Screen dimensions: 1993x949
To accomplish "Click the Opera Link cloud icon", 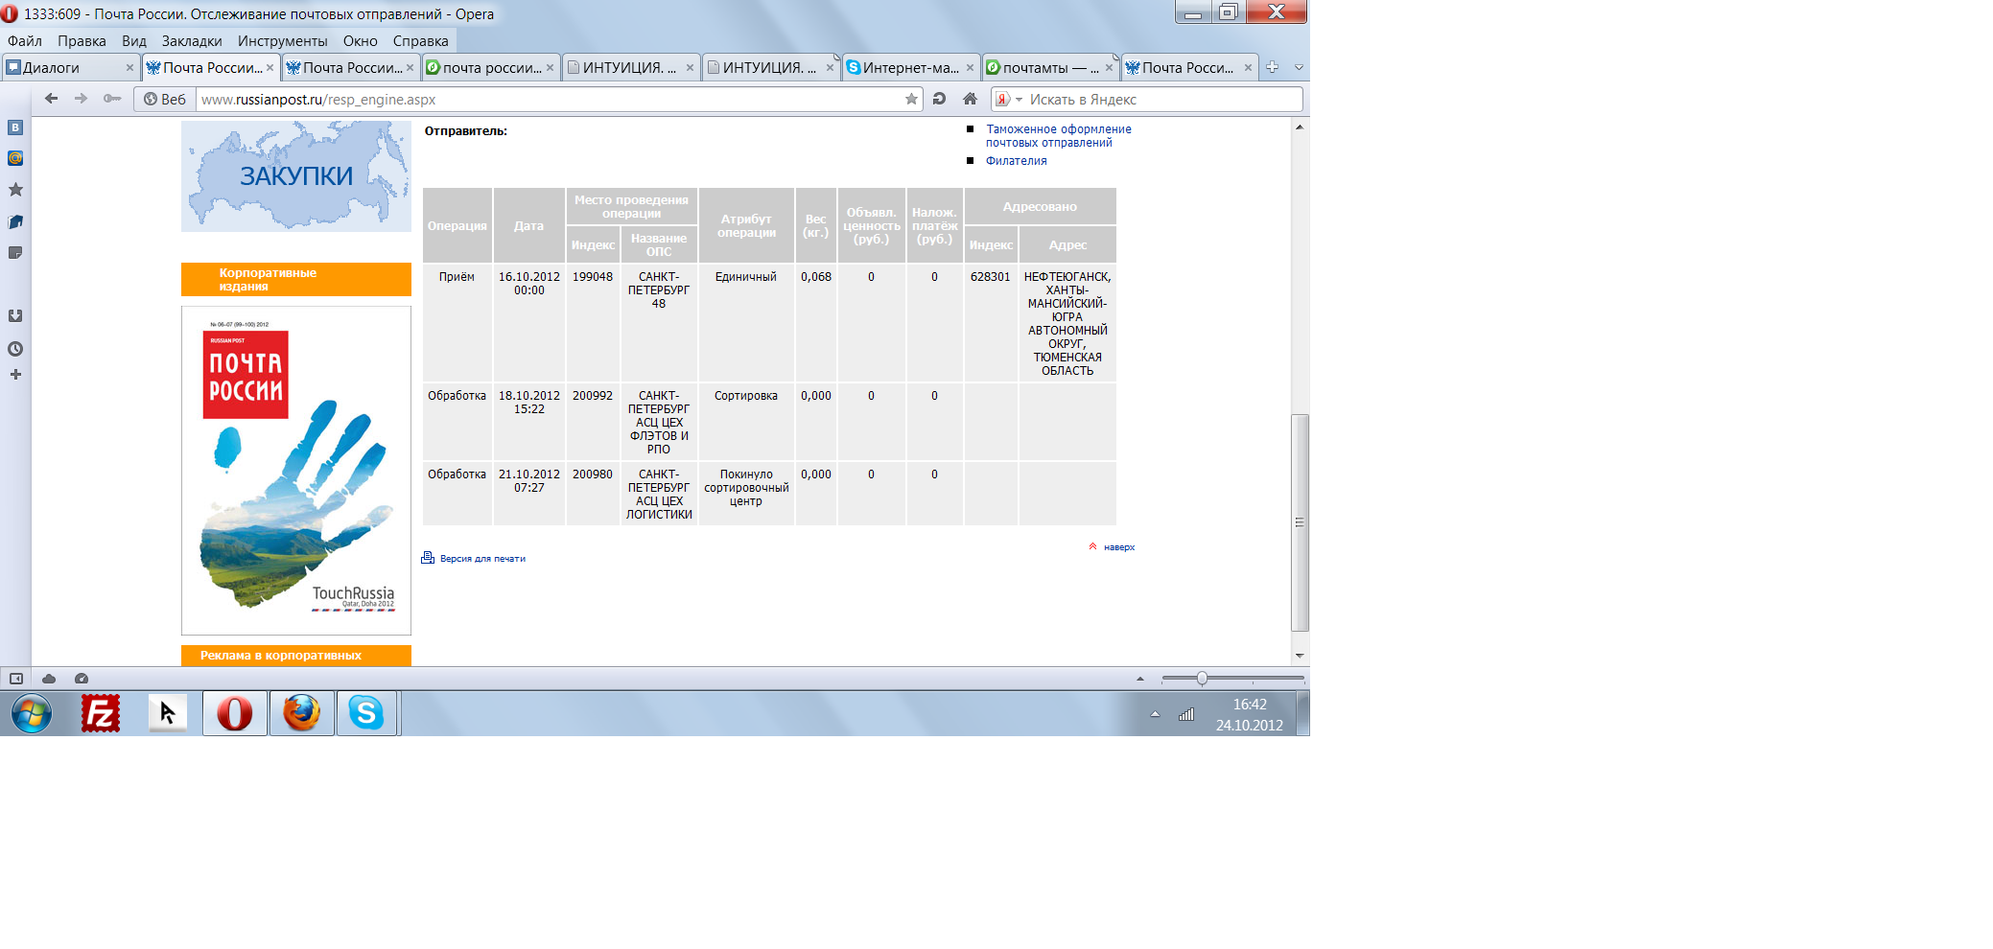I will (x=49, y=679).
